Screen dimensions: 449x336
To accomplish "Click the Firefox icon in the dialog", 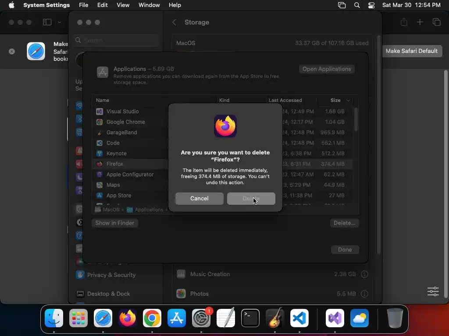I will pyautogui.click(x=225, y=126).
